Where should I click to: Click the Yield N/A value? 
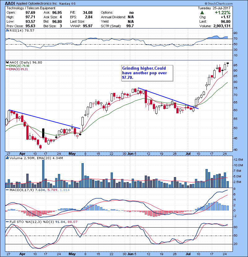(131, 22)
